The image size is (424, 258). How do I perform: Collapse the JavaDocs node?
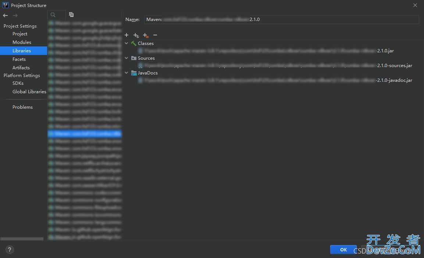point(126,73)
